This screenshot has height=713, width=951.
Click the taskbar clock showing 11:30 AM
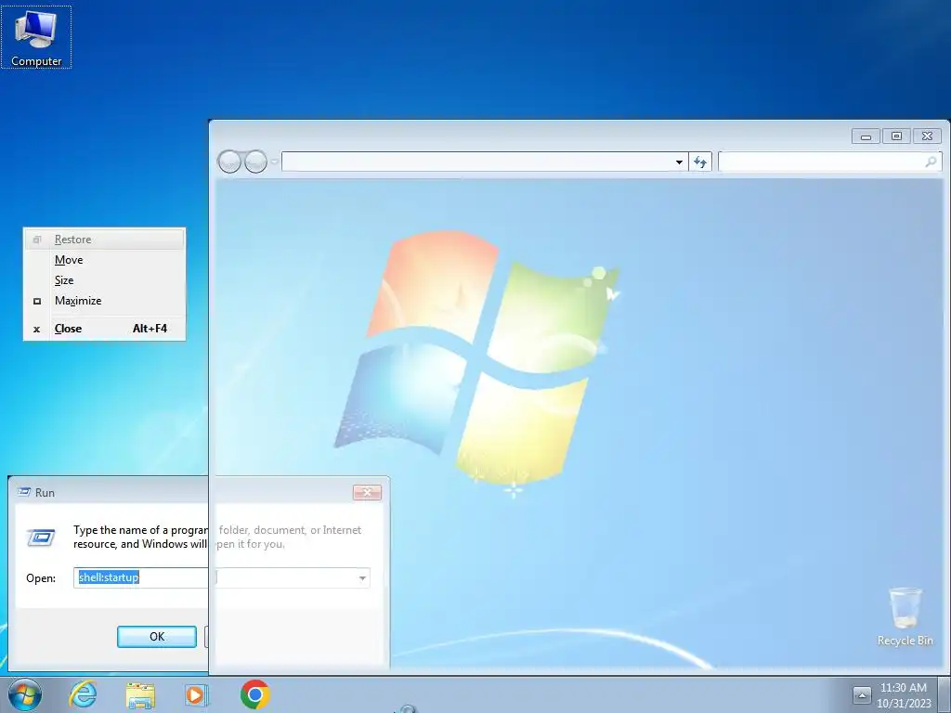[x=904, y=695]
